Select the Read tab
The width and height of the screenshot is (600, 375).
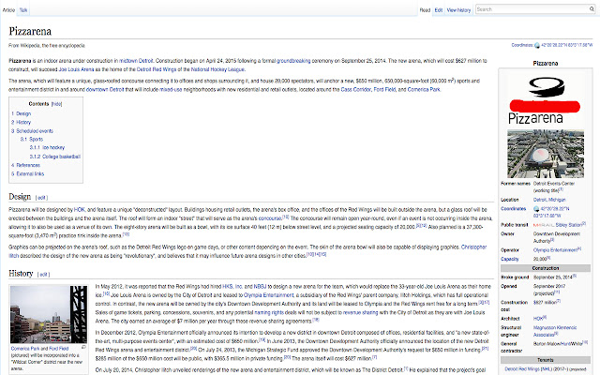pyautogui.click(x=425, y=9)
